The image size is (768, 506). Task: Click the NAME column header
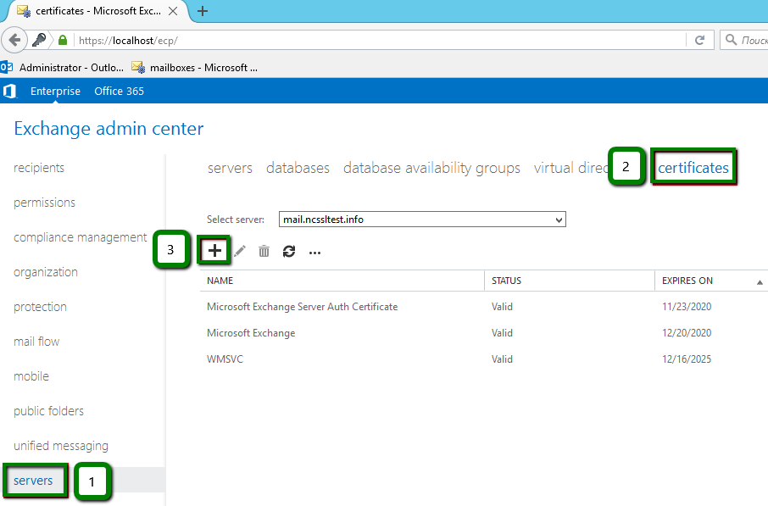[x=220, y=281]
